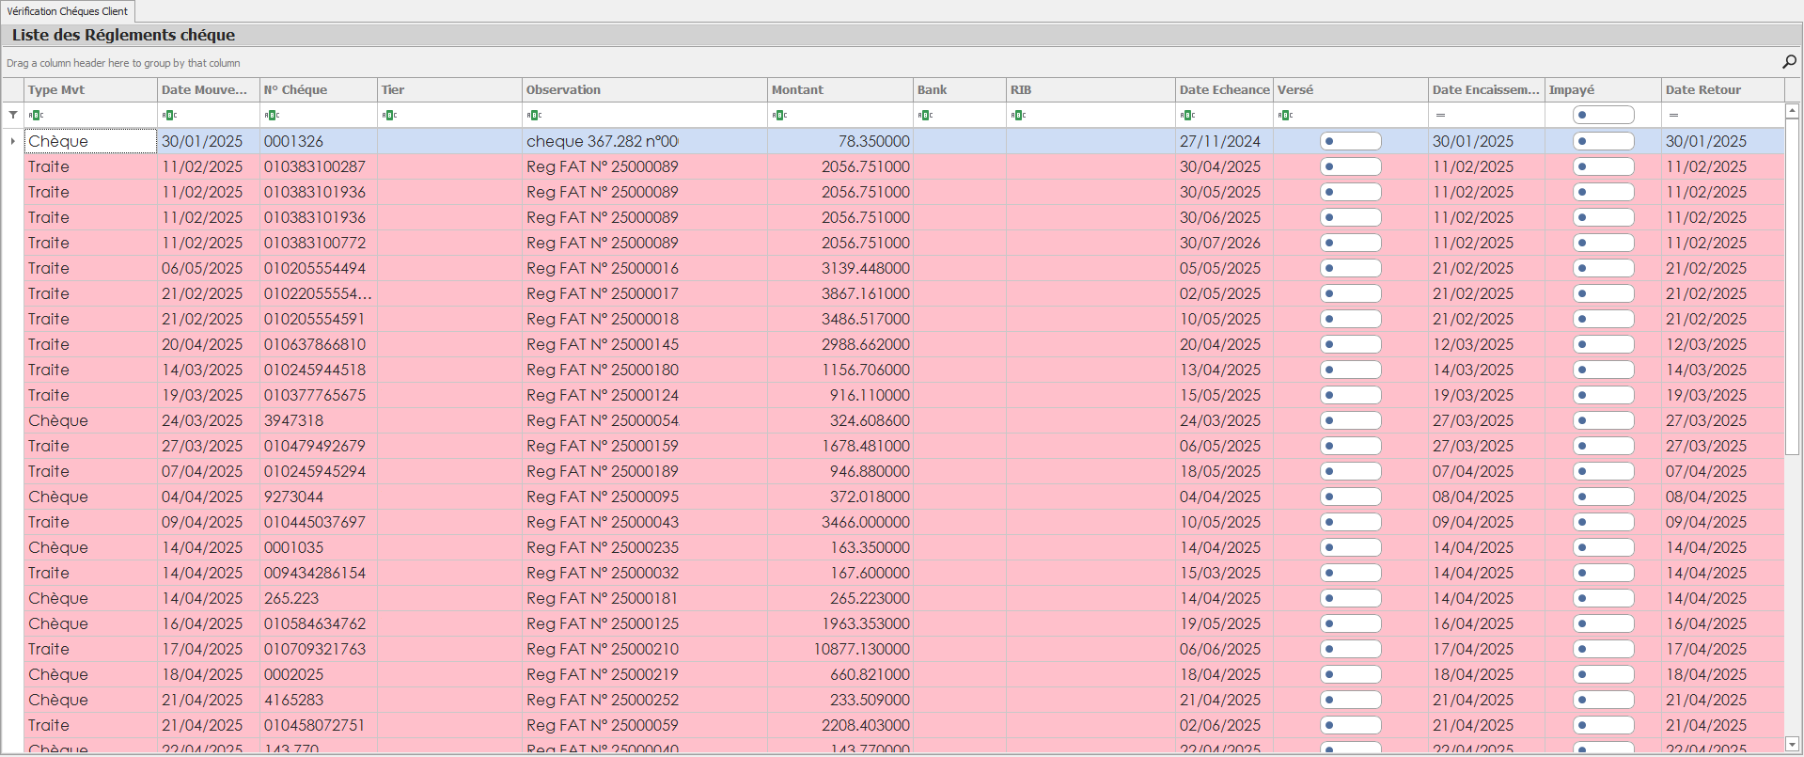This screenshot has width=1804, height=757.
Task: Sort by the Date Echeance column header
Action: (x=1223, y=89)
